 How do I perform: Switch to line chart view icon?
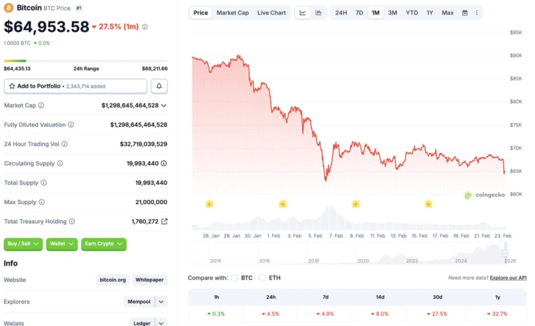(303, 13)
